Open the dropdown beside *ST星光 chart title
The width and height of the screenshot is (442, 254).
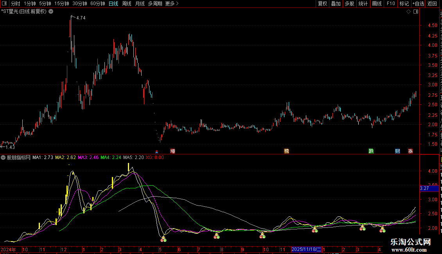tap(51, 12)
